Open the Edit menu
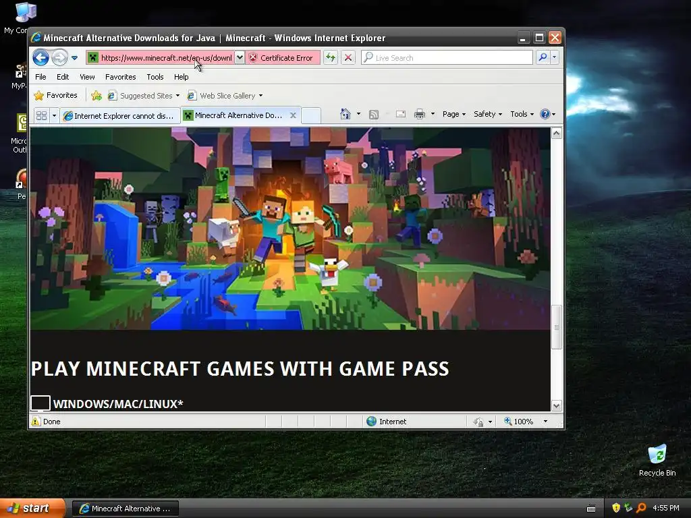This screenshot has width=691, height=518. coord(63,77)
